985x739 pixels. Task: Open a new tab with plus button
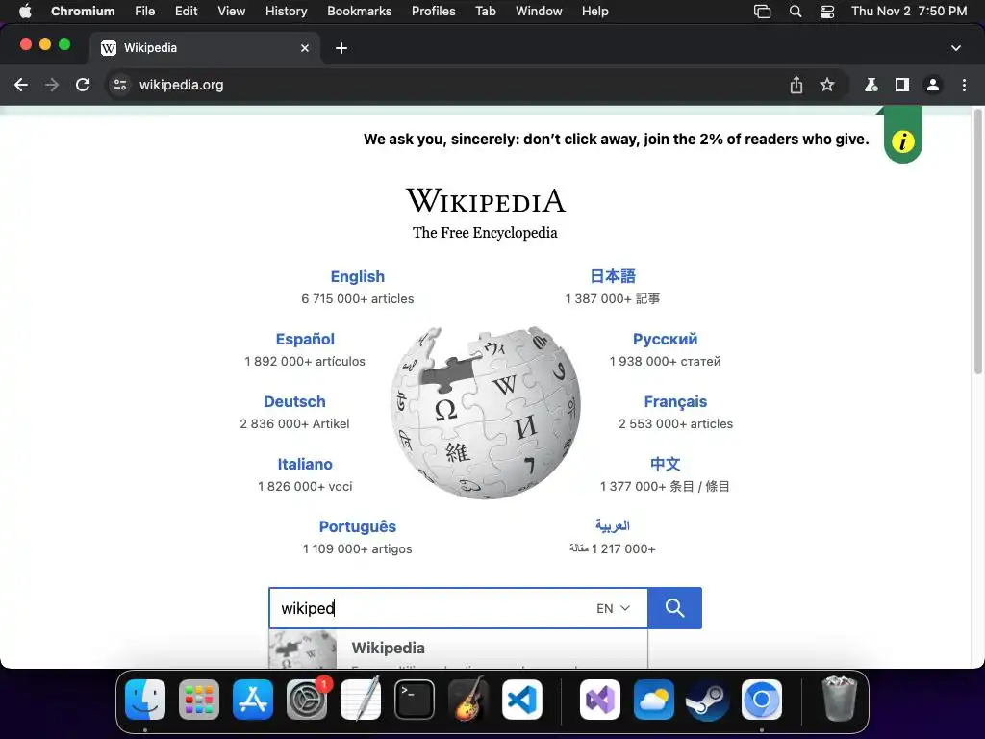[x=341, y=48]
